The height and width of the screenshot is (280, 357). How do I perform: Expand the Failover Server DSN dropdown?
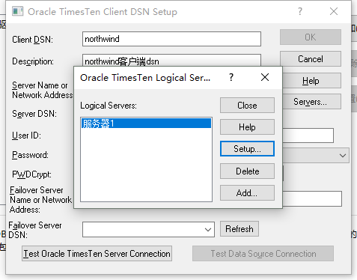(208, 230)
